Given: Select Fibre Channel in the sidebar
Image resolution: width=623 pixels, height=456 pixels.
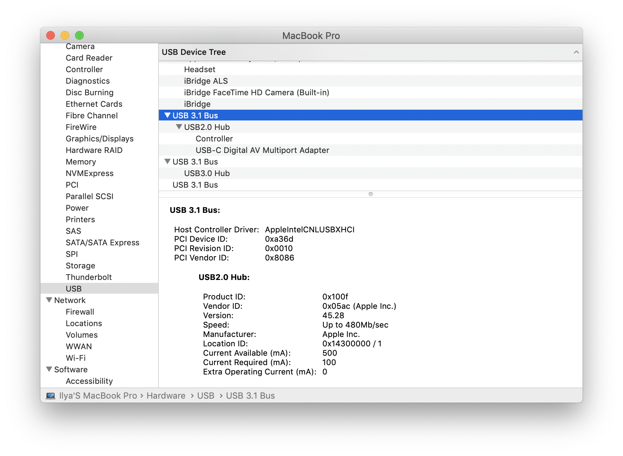Looking at the screenshot, I should point(92,115).
